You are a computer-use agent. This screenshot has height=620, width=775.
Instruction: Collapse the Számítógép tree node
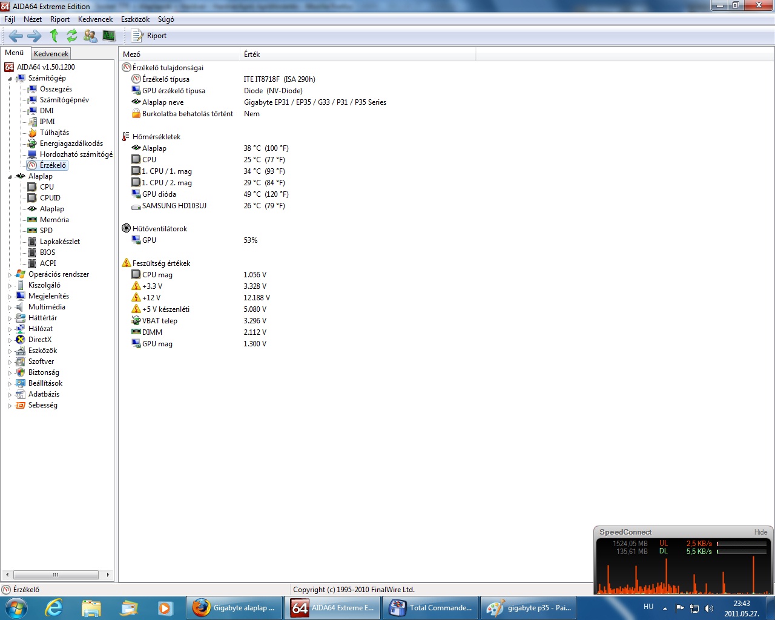click(x=10, y=79)
